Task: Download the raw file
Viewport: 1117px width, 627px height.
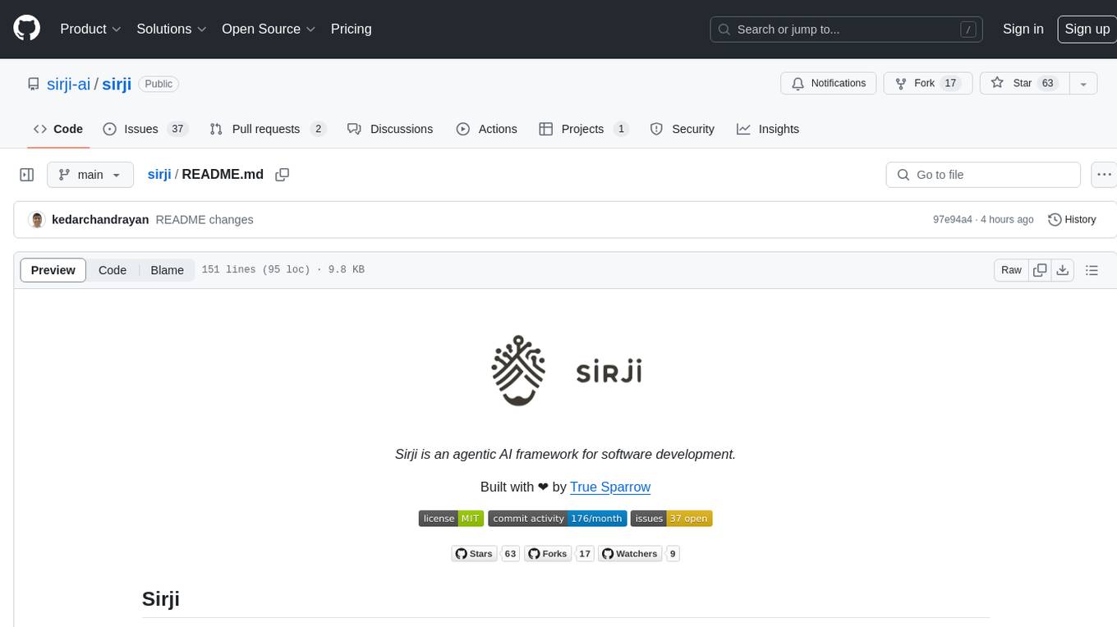Action: 1063,270
